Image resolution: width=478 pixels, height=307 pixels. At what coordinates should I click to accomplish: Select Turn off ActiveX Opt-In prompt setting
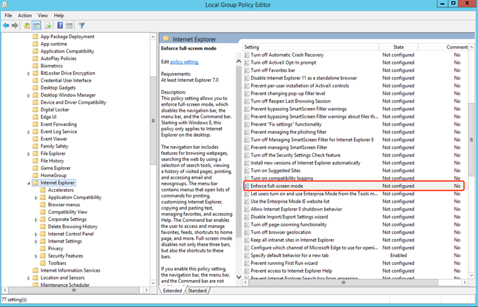tap(283, 63)
